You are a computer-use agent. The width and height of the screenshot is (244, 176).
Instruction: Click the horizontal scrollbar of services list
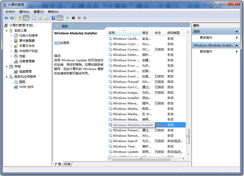click(141, 159)
